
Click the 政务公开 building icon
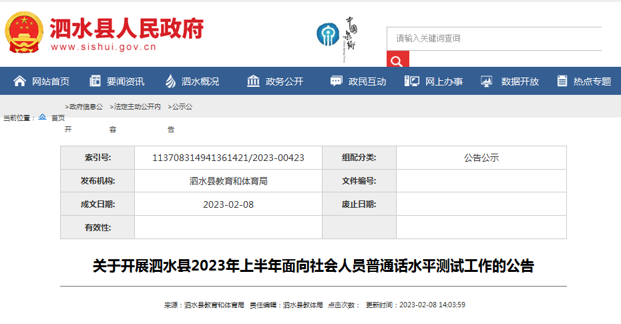click(x=253, y=82)
